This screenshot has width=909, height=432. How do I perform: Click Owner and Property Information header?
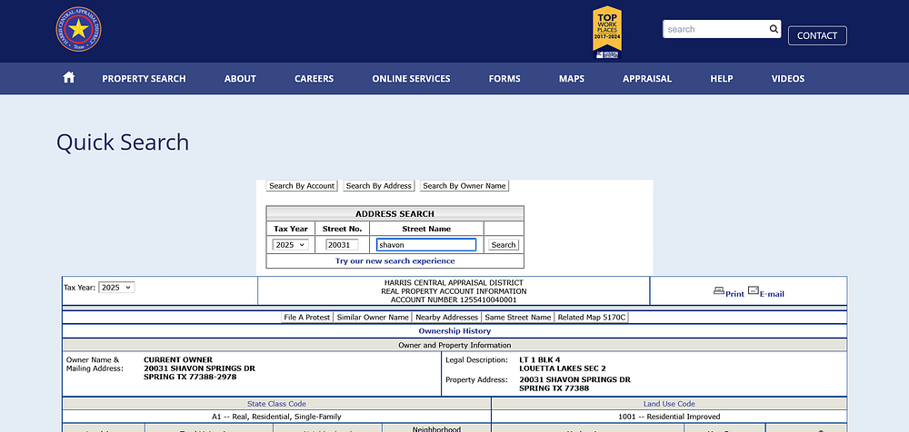pyautogui.click(x=454, y=345)
